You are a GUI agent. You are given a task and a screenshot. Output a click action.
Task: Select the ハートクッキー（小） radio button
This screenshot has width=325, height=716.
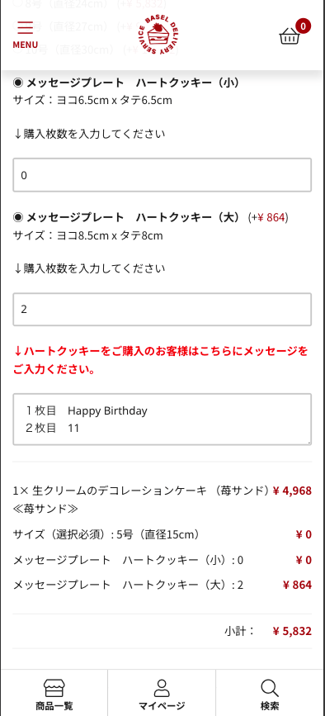pos(18,83)
